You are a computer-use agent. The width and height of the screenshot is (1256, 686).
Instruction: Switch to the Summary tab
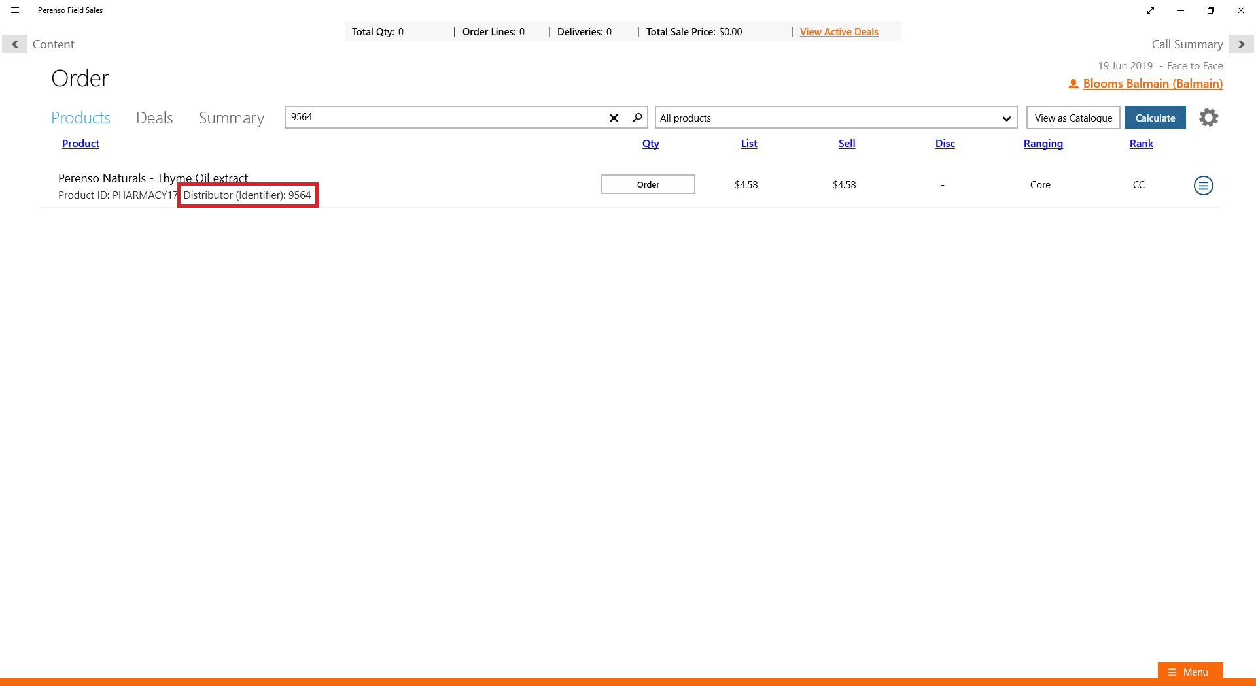[x=232, y=118]
